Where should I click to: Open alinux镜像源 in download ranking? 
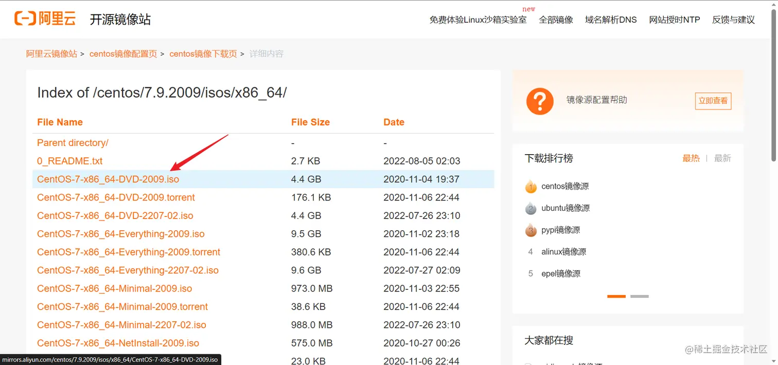563,252
